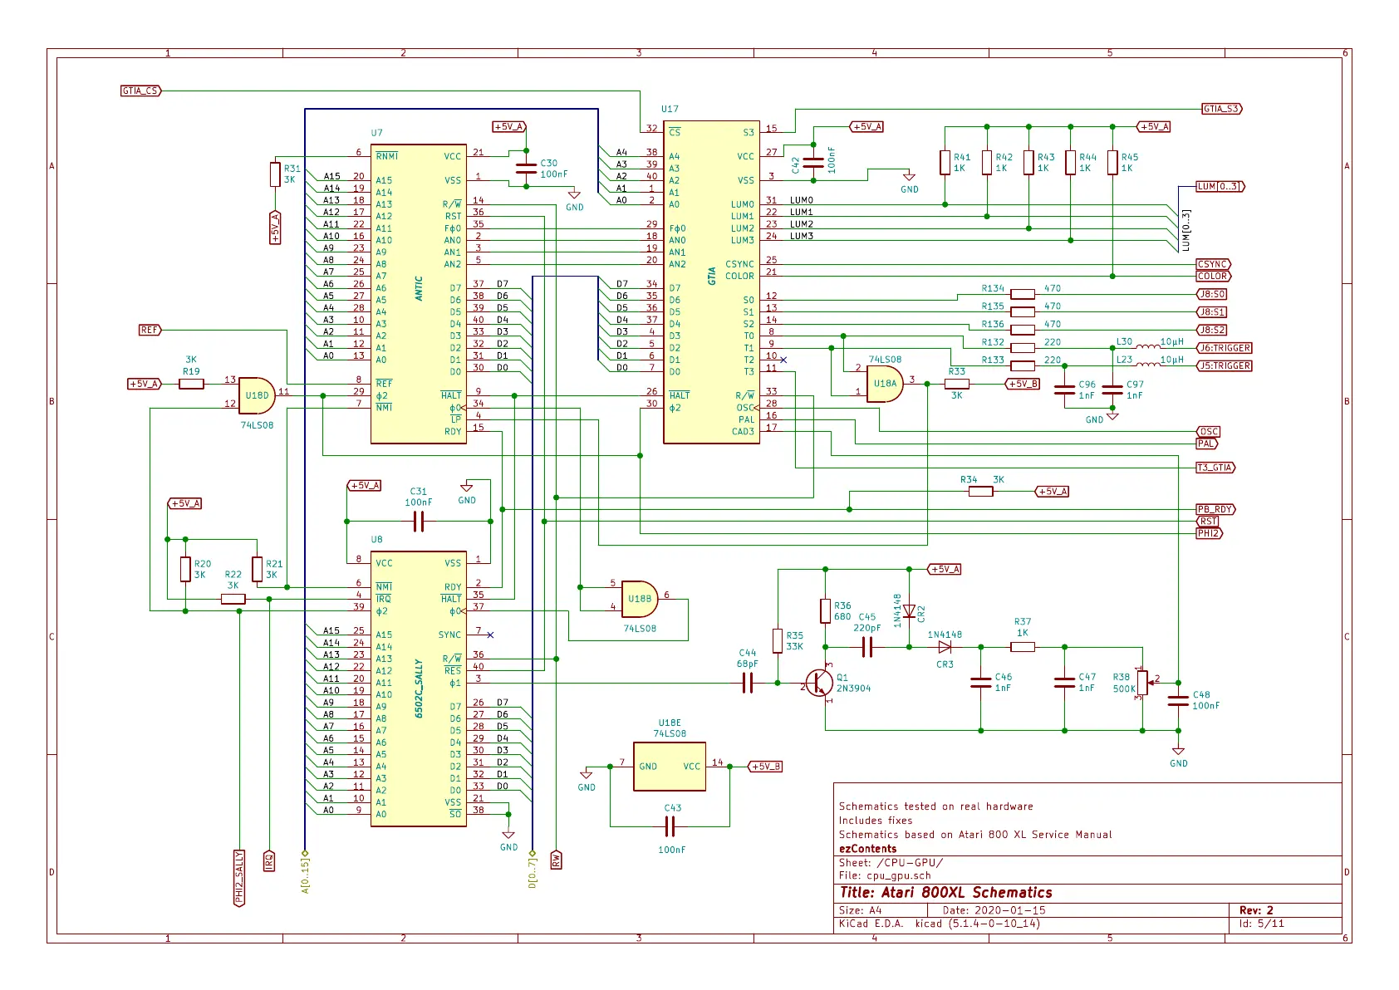Click the C30 100nF capacitor symbol

pos(526,169)
